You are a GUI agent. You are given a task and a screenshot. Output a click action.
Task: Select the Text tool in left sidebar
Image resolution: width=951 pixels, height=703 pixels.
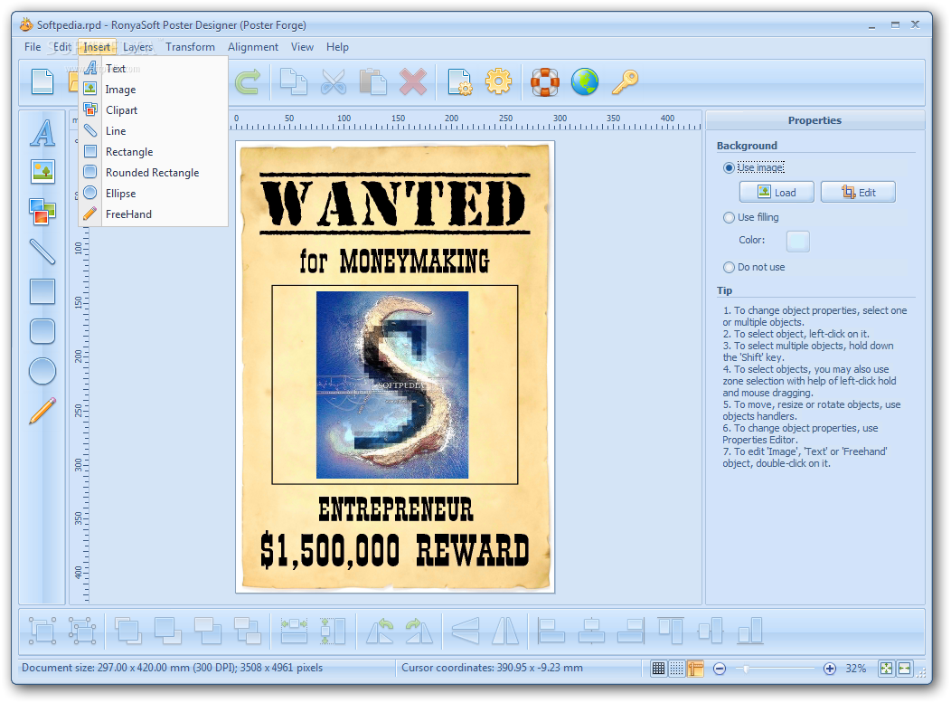point(42,132)
